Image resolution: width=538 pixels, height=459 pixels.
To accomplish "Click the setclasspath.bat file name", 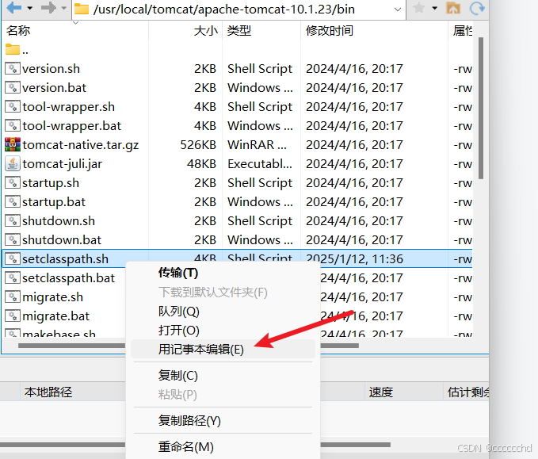I will pos(69,278).
